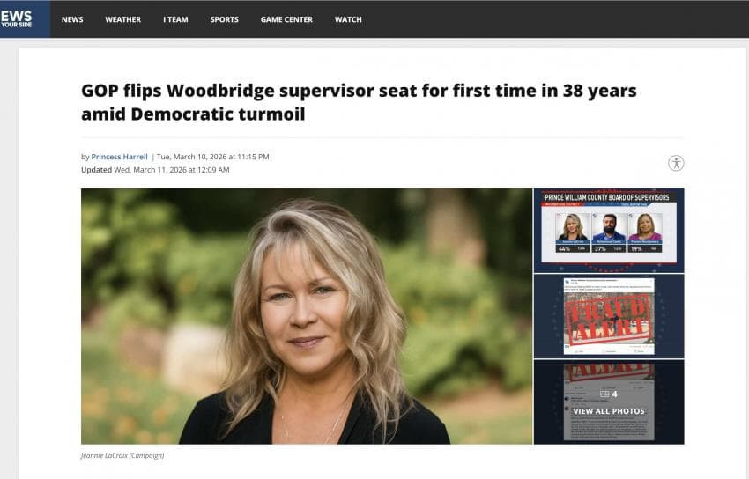Open the election results graphic thumbnail
The width and height of the screenshot is (749, 479).
tap(609, 230)
